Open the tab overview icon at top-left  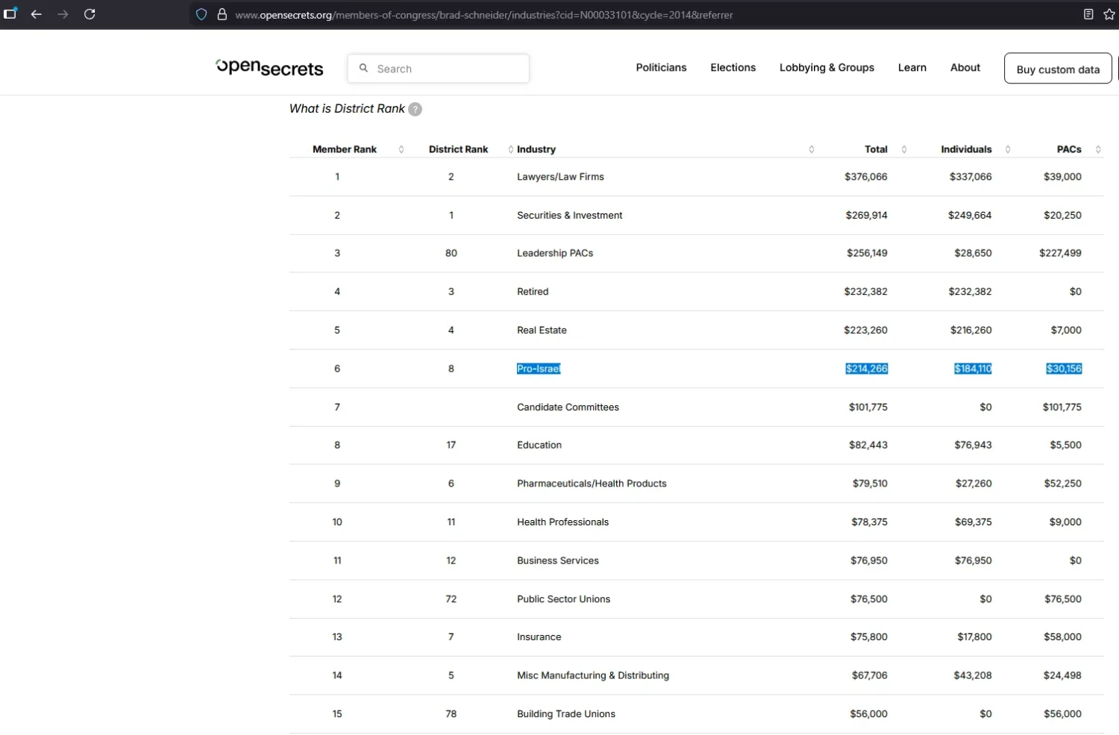10,13
